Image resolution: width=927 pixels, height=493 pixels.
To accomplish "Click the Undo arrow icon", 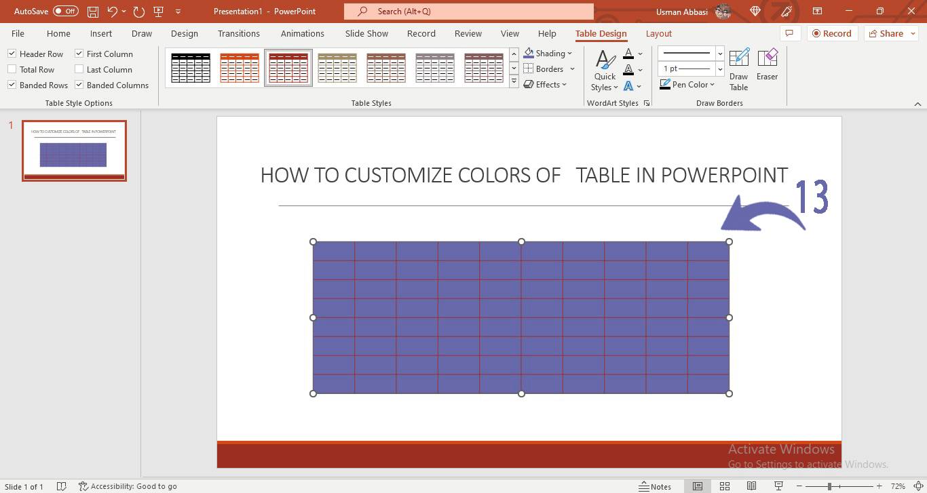I will pyautogui.click(x=113, y=12).
